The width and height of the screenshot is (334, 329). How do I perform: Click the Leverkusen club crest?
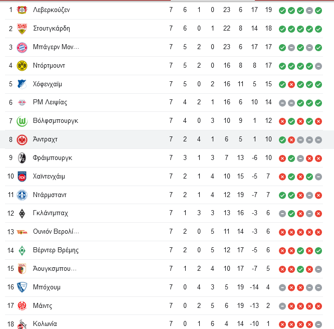pos(22,10)
